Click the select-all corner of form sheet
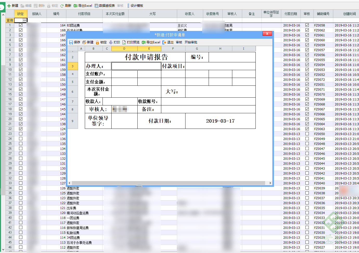359x253 pixels. point(73,49)
